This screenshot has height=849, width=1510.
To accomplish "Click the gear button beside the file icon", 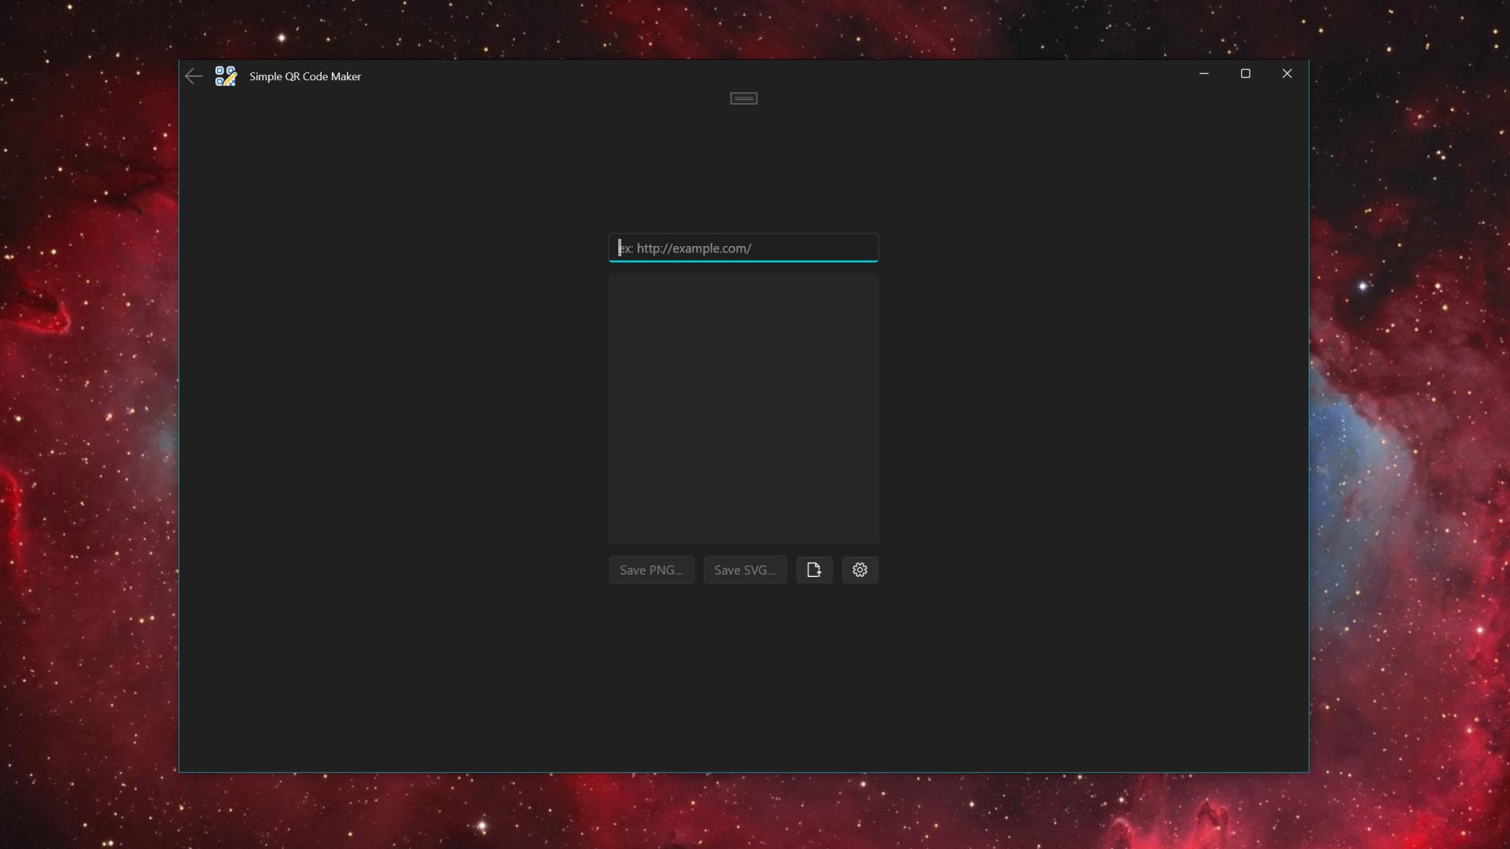I will [860, 570].
